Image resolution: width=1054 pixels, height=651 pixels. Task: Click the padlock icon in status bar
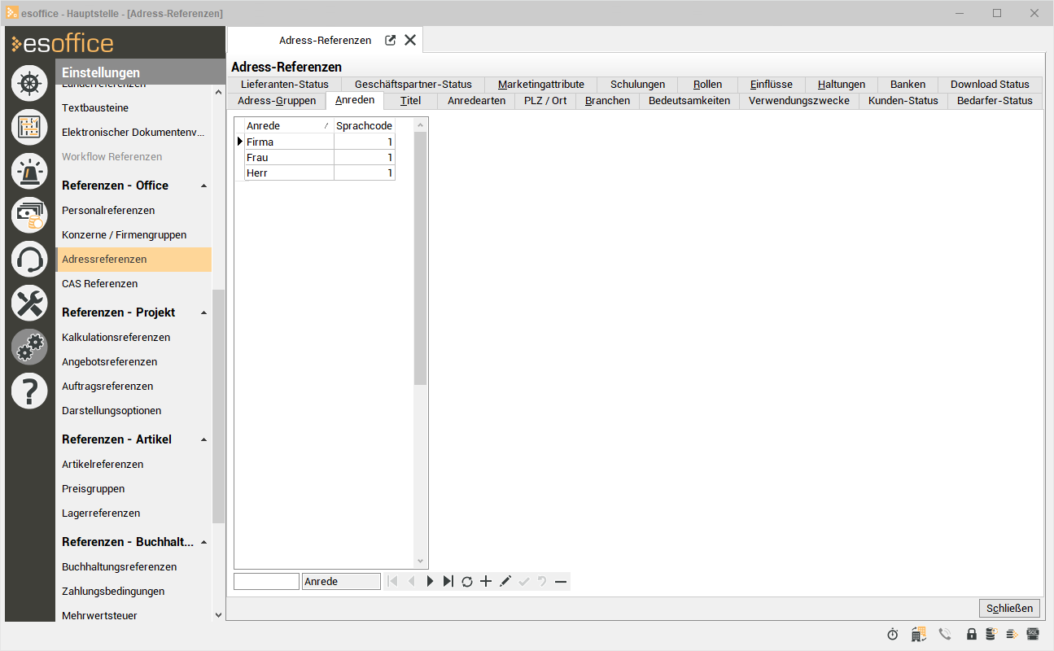coord(971,634)
